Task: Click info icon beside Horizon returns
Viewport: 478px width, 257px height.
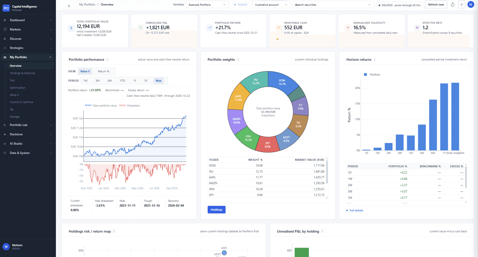Action: tap(375, 60)
